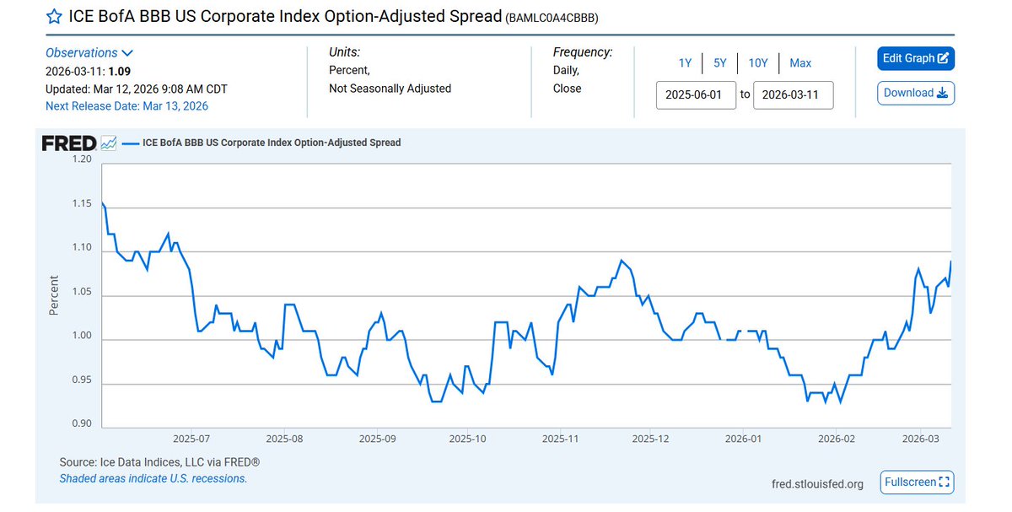Click the start date field 2025-06-01
The image size is (1012, 512).
pos(696,94)
